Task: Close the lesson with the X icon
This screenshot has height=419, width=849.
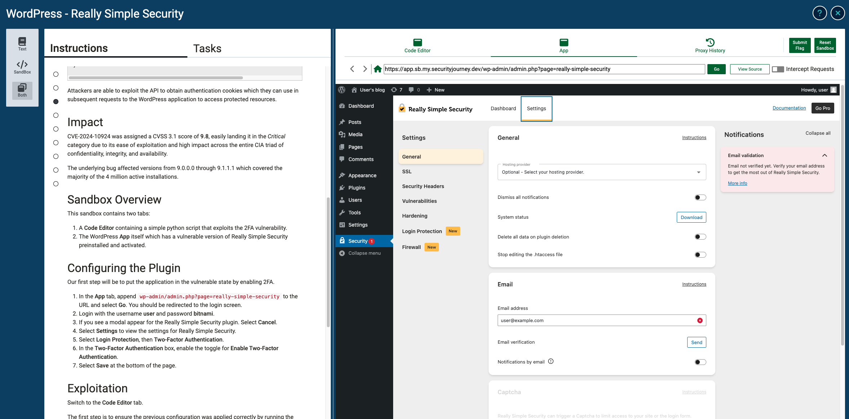Action: pyautogui.click(x=837, y=13)
